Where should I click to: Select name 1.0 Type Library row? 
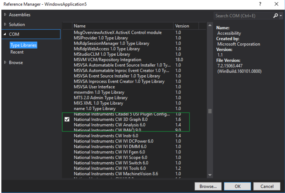coord(135,109)
